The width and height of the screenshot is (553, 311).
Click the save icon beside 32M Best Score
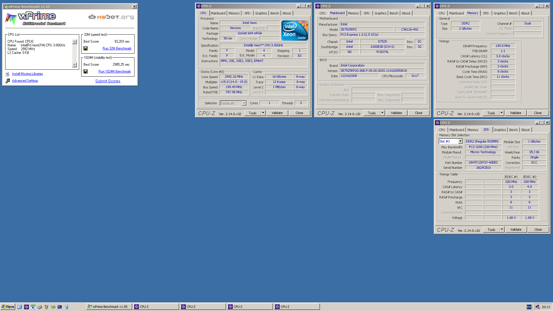86,48
